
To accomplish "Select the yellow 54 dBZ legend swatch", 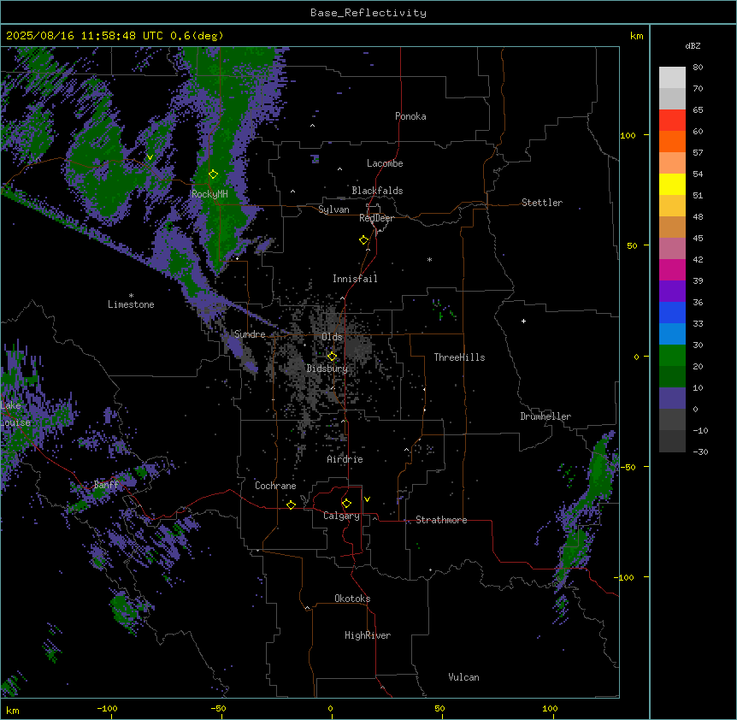I will [x=672, y=184].
